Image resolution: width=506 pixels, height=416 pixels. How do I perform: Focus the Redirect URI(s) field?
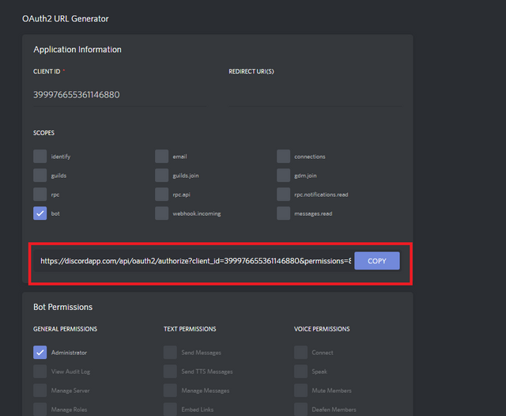pyautogui.click(x=315, y=95)
